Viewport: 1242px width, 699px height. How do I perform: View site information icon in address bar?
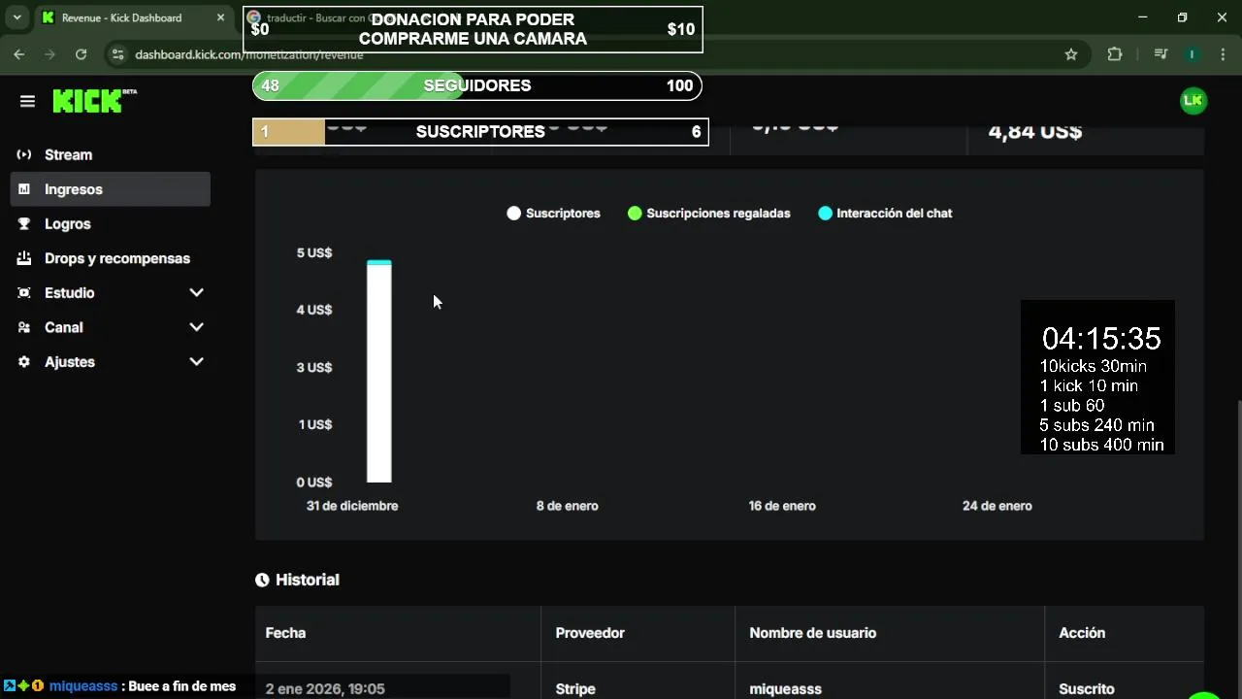click(x=117, y=54)
